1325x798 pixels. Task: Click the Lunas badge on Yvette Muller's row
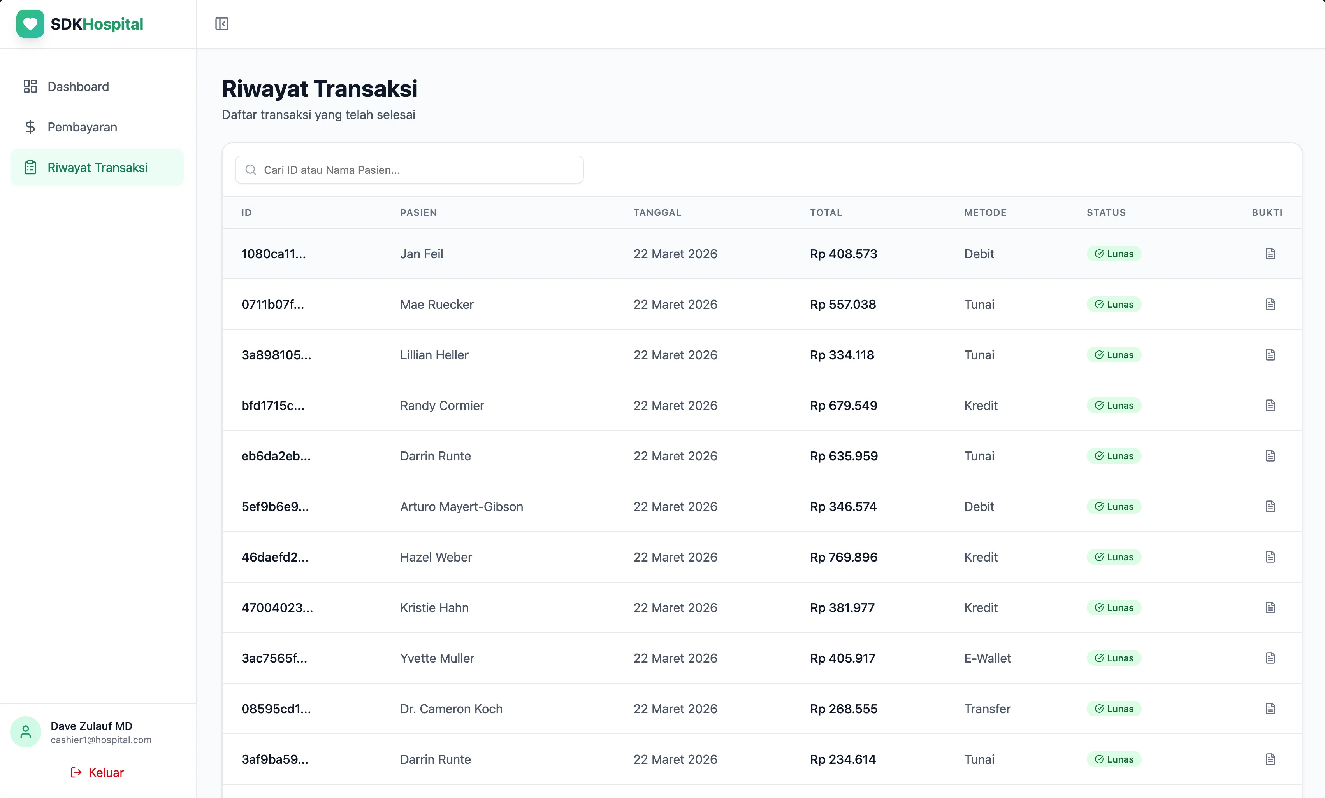point(1114,658)
